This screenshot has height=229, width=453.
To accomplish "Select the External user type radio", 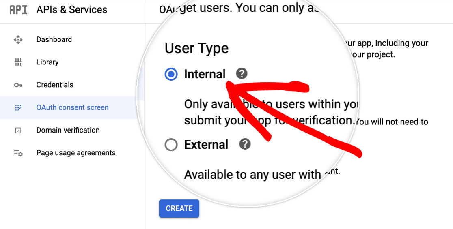I will point(171,145).
